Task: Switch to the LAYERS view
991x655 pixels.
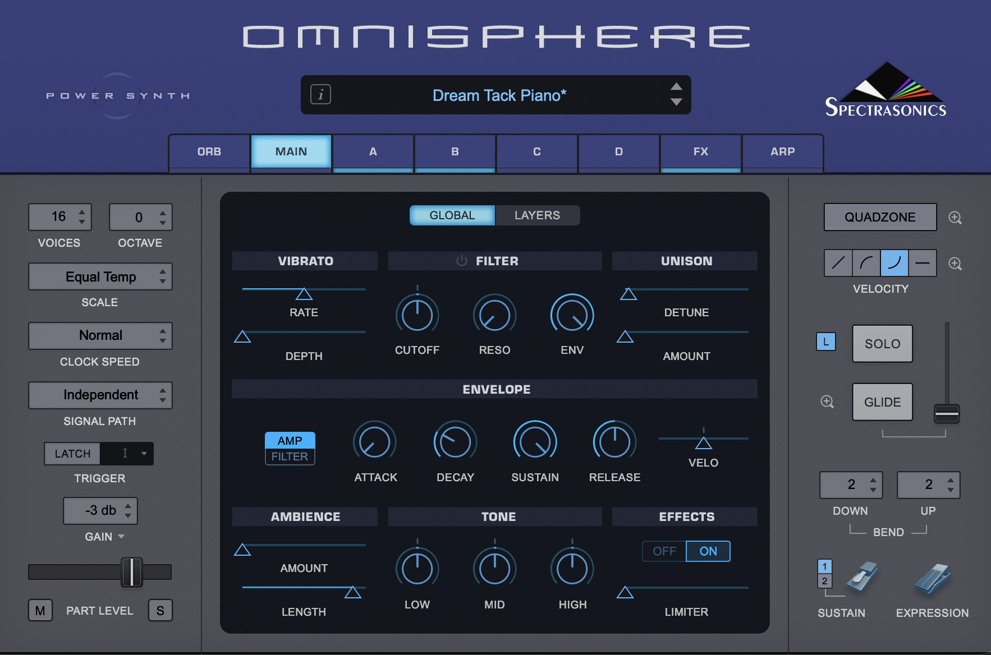Action: pos(538,215)
